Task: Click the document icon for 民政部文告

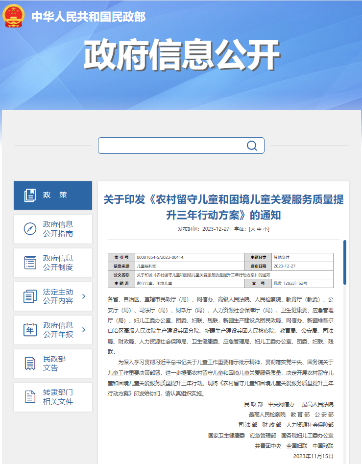Action: (x=30, y=364)
